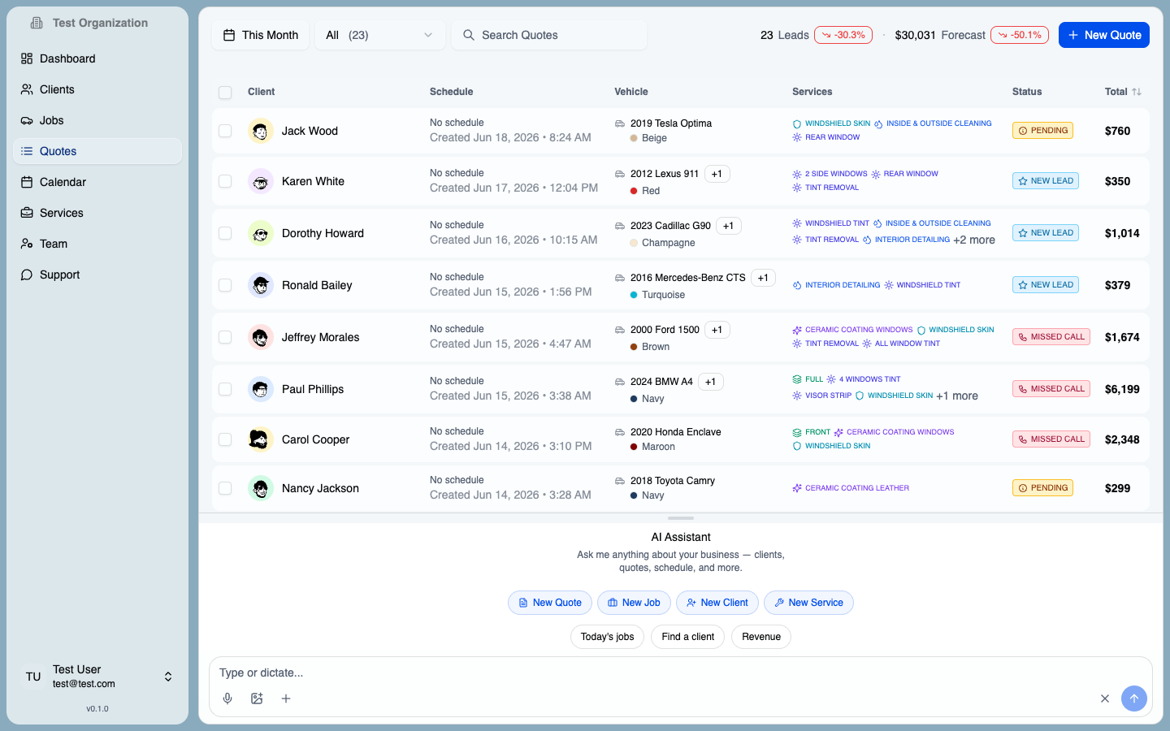Click the Today's jobs suggestion

pyautogui.click(x=607, y=637)
